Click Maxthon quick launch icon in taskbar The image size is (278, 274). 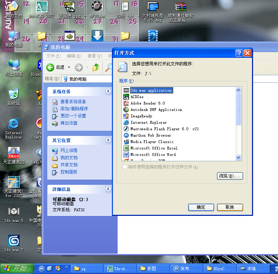click(41, 269)
